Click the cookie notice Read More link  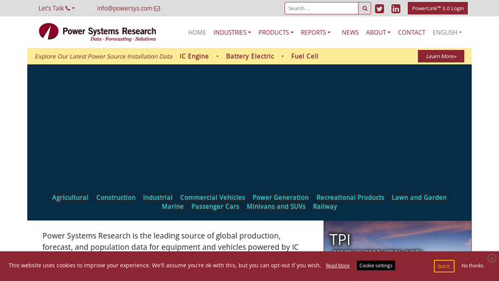[337, 266]
